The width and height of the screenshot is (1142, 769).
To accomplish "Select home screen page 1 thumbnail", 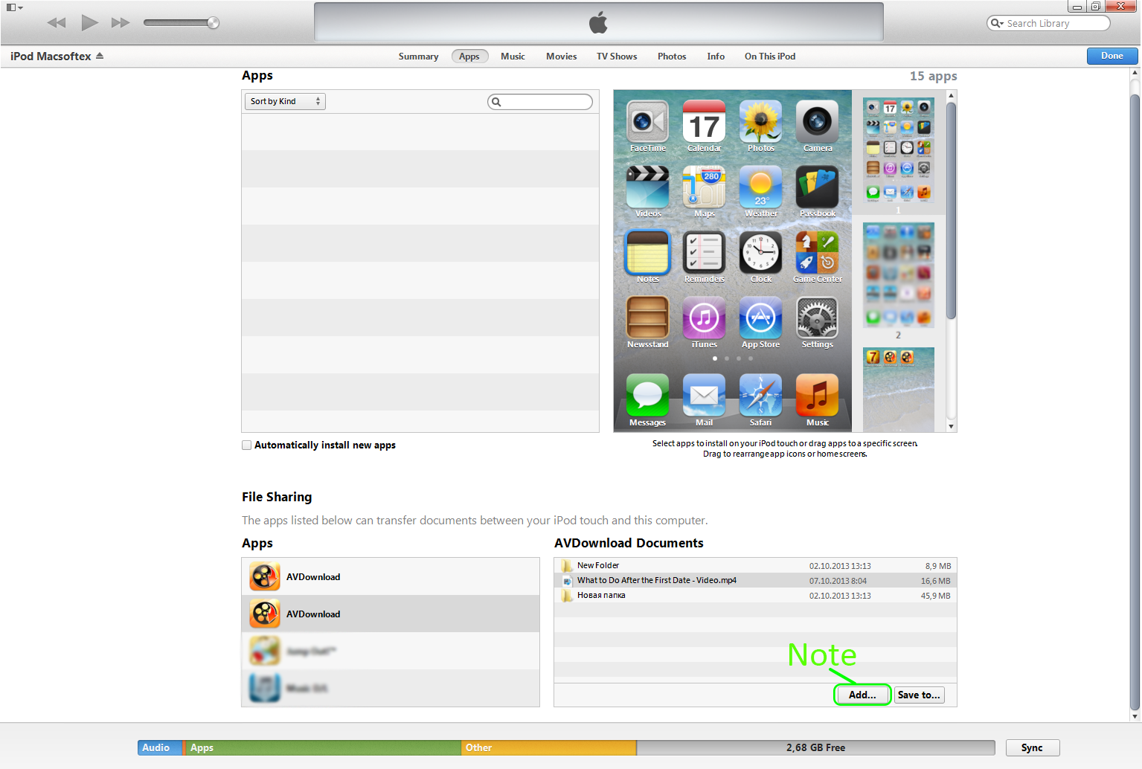I will [898, 151].
